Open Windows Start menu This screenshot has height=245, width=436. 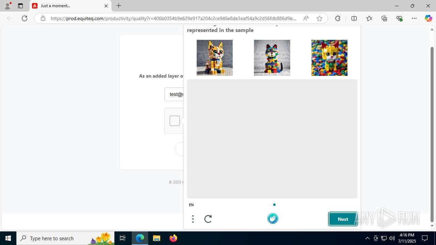coord(8,238)
